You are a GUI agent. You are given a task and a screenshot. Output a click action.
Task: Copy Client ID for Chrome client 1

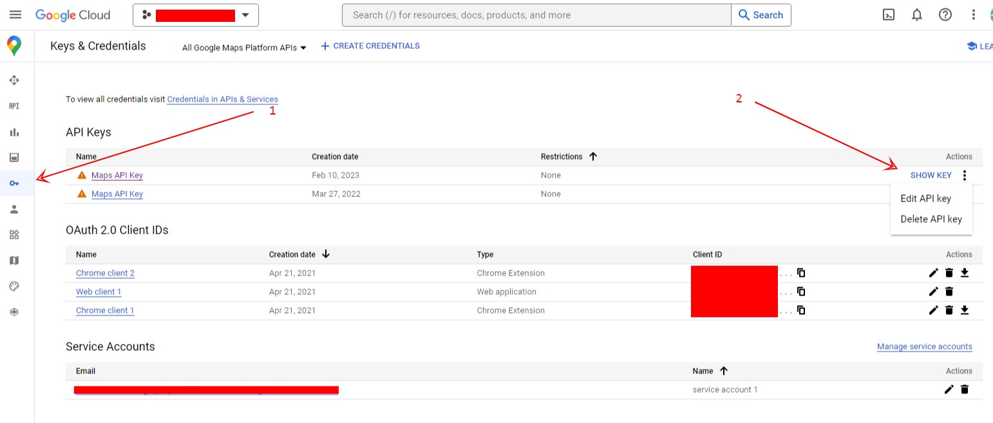coord(801,310)
